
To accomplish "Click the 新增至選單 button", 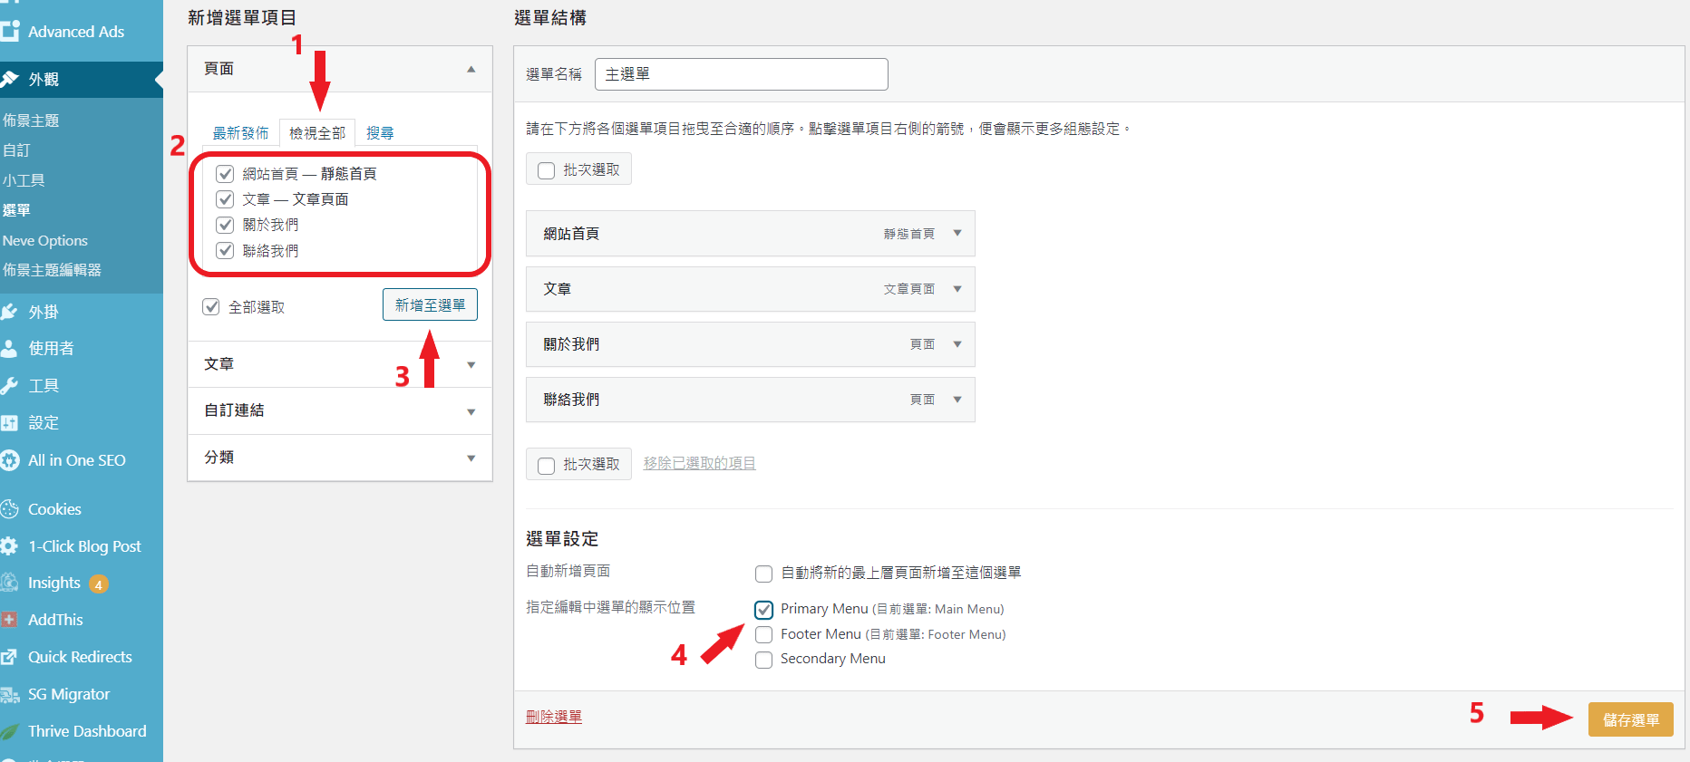I will click(430, 305).
